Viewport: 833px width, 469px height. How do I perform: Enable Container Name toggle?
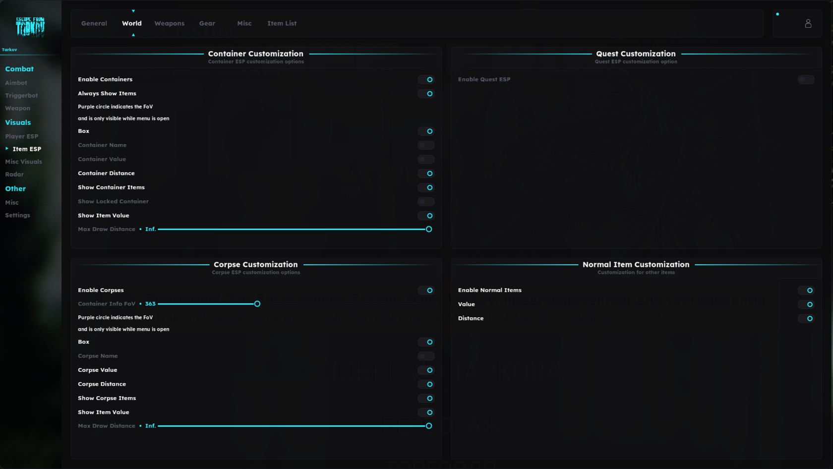pyautogui.click(x=426, y=145)
